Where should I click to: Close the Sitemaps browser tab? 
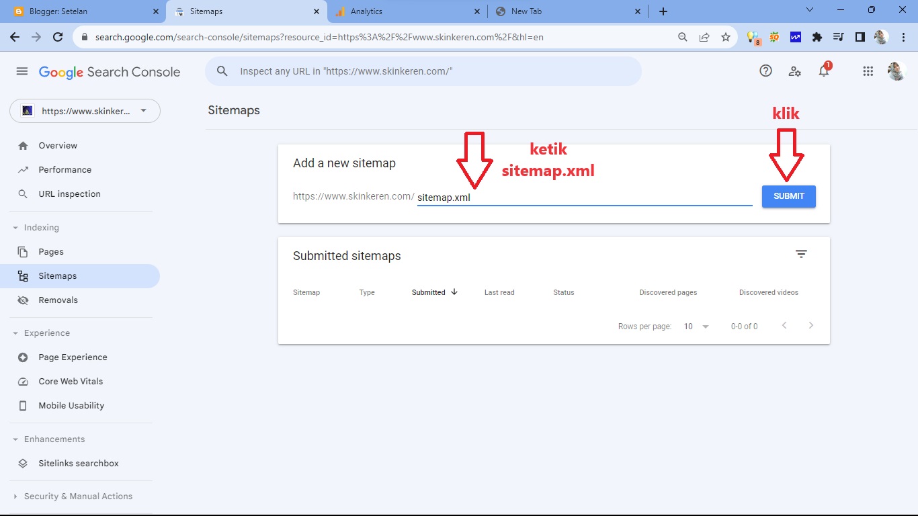pyautogui.click(x=317, y=11)
